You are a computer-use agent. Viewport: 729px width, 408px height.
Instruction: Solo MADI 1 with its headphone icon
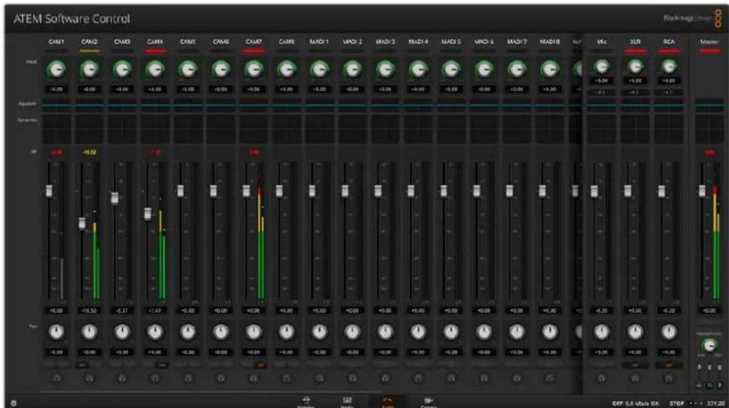pos(319,378)
